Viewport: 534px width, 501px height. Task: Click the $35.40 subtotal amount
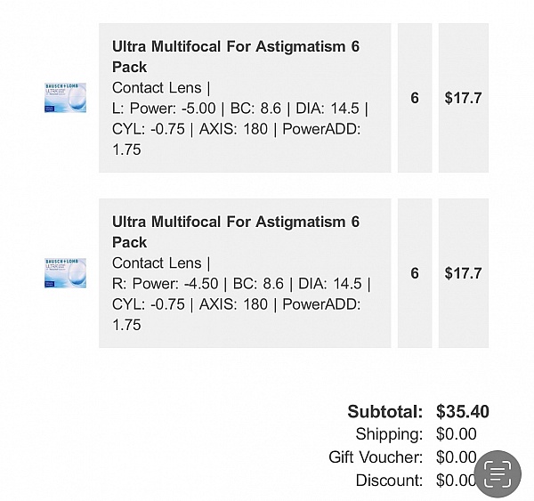(x=463, y=411)
